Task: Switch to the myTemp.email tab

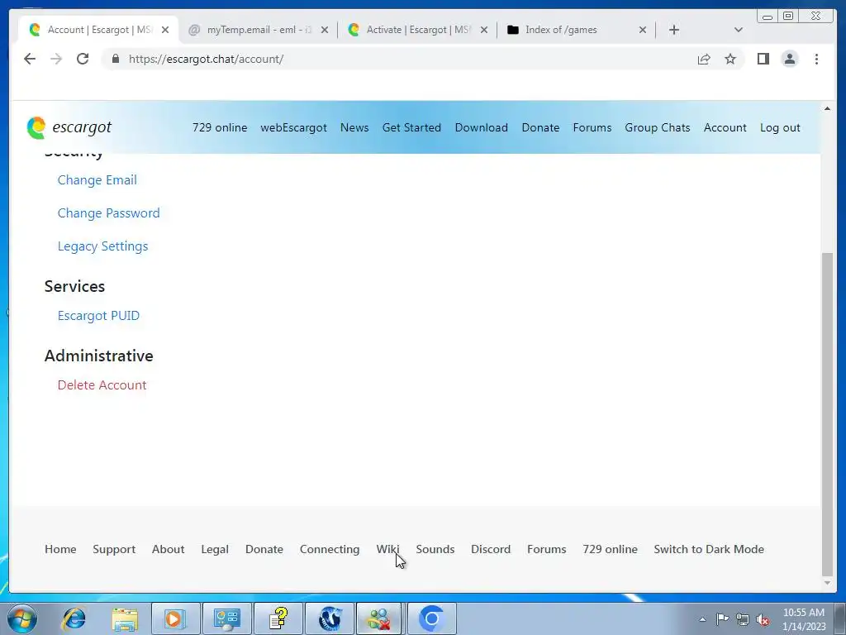Action: tap(258, 30)
